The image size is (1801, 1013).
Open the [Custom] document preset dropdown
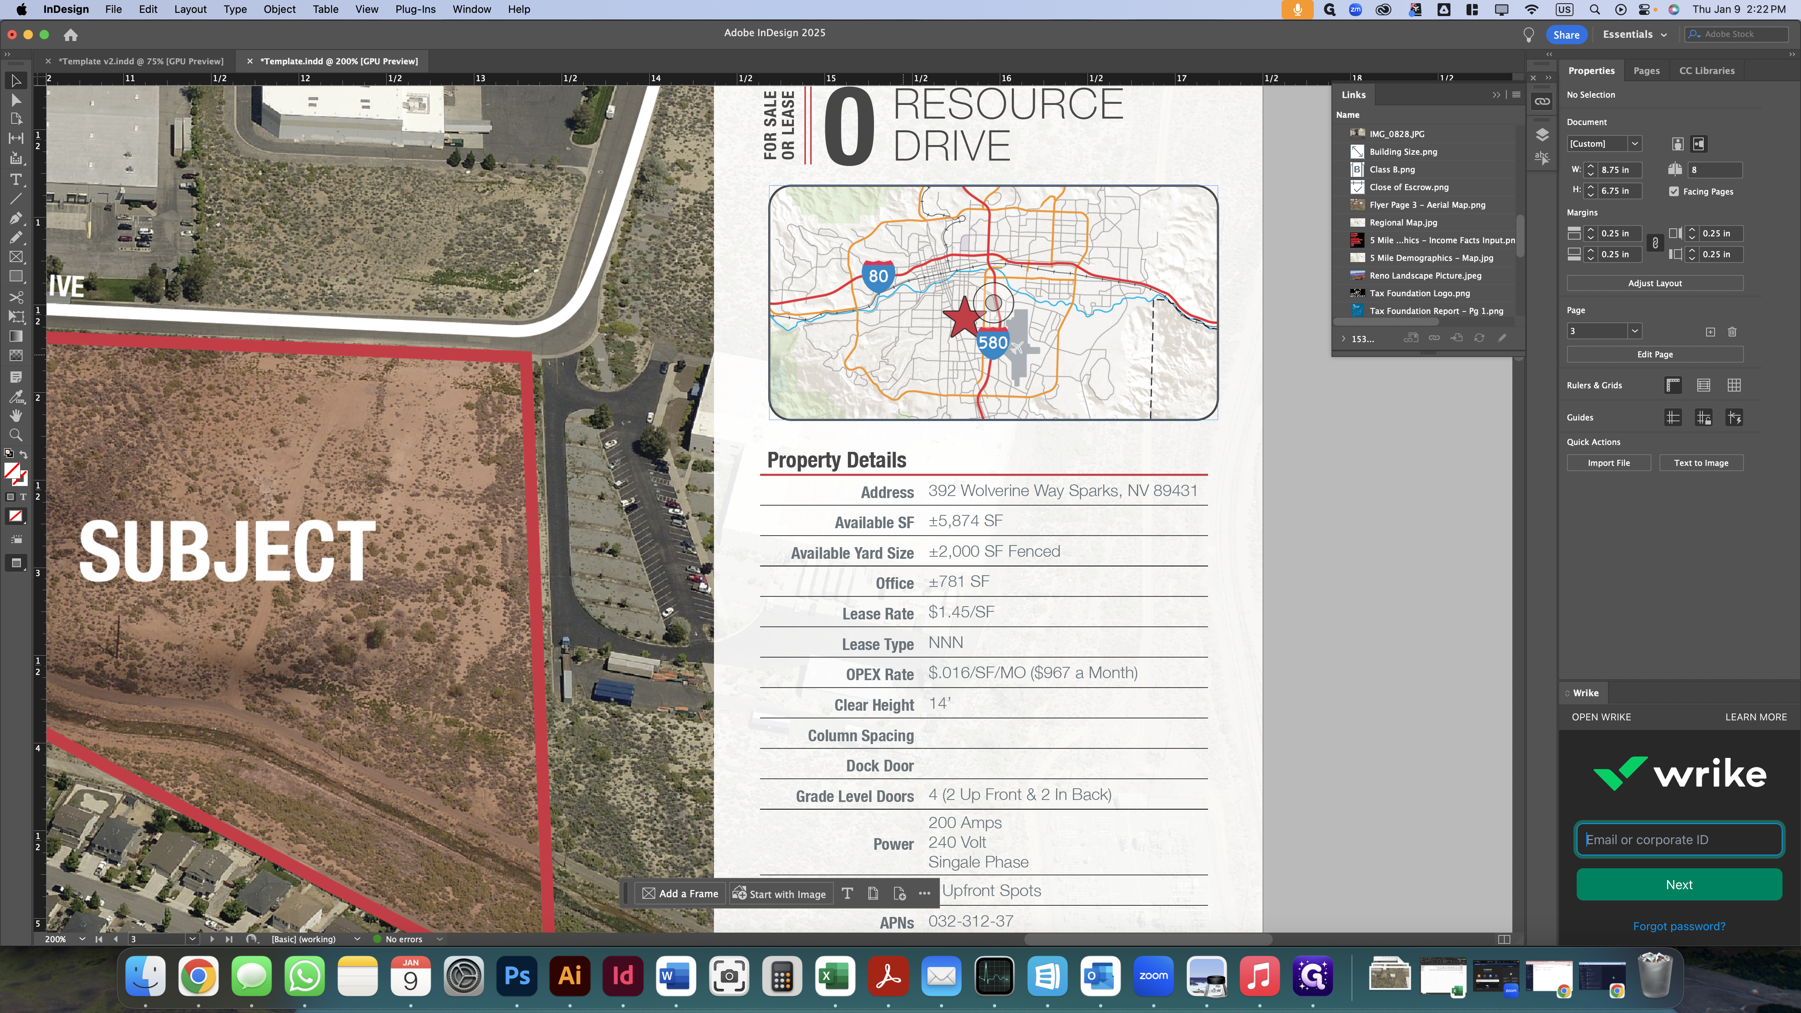pyautogui.click(x=1635, y=144)
